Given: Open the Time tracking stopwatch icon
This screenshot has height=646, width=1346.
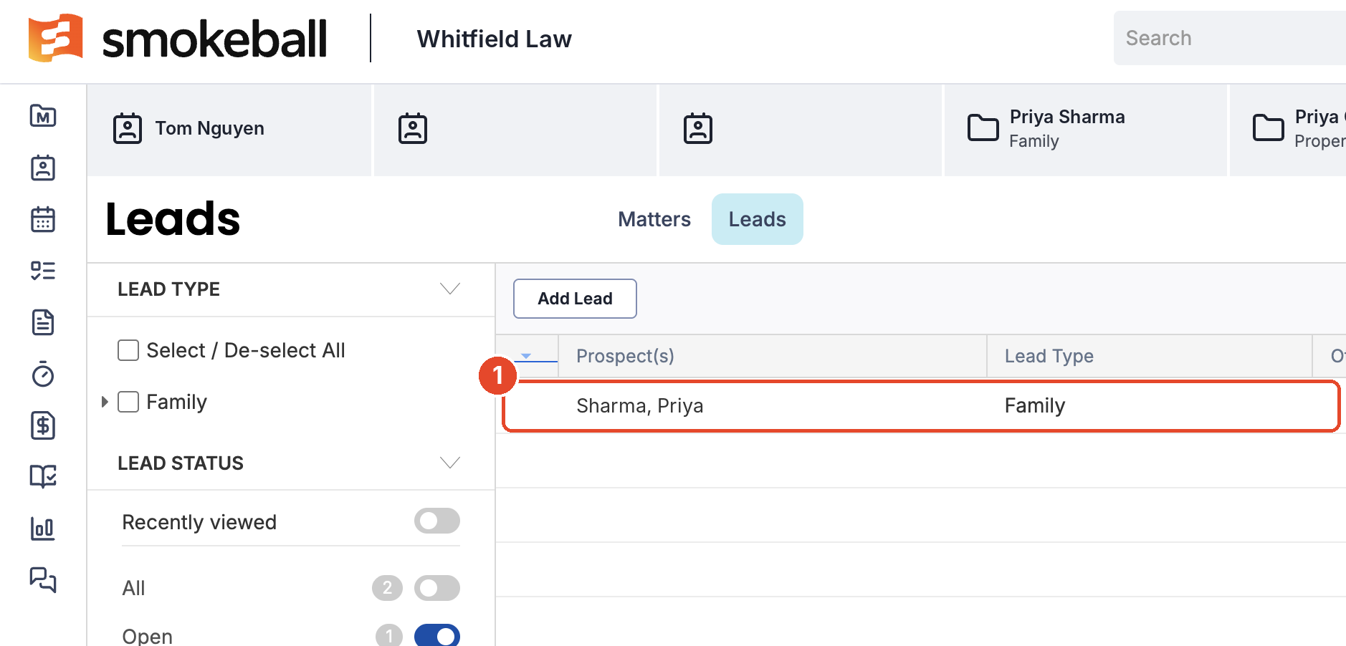Looking at the screenshot, I should pos(43,374).
